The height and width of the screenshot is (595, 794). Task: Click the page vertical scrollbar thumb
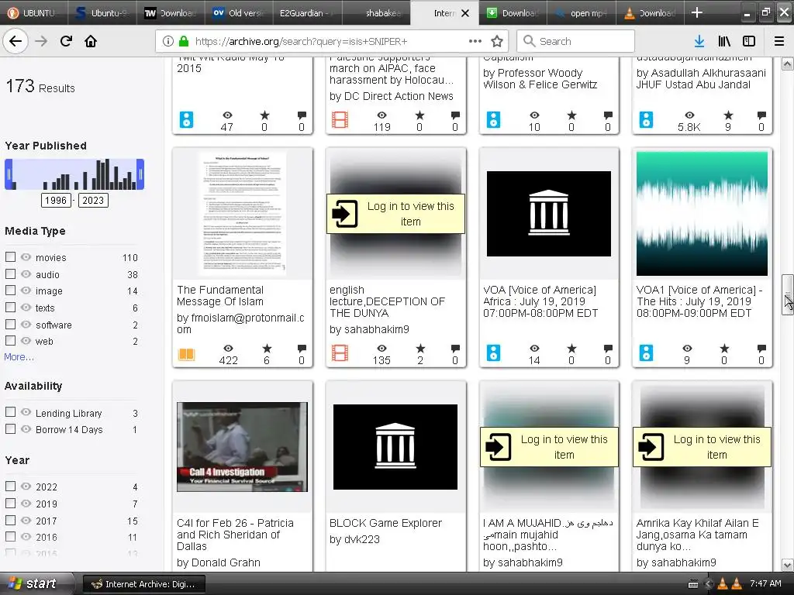click(x=787, y=294)
